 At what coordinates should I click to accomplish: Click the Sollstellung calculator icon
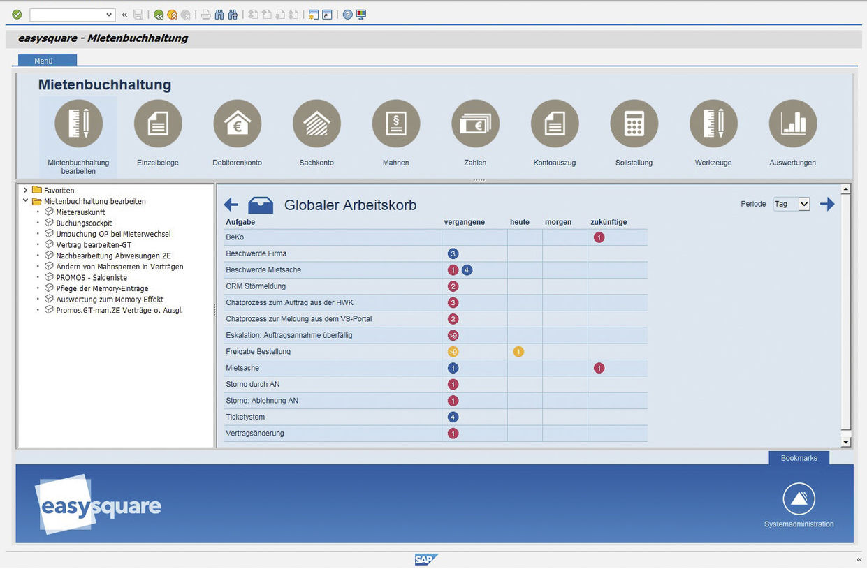tap(634, 124)
